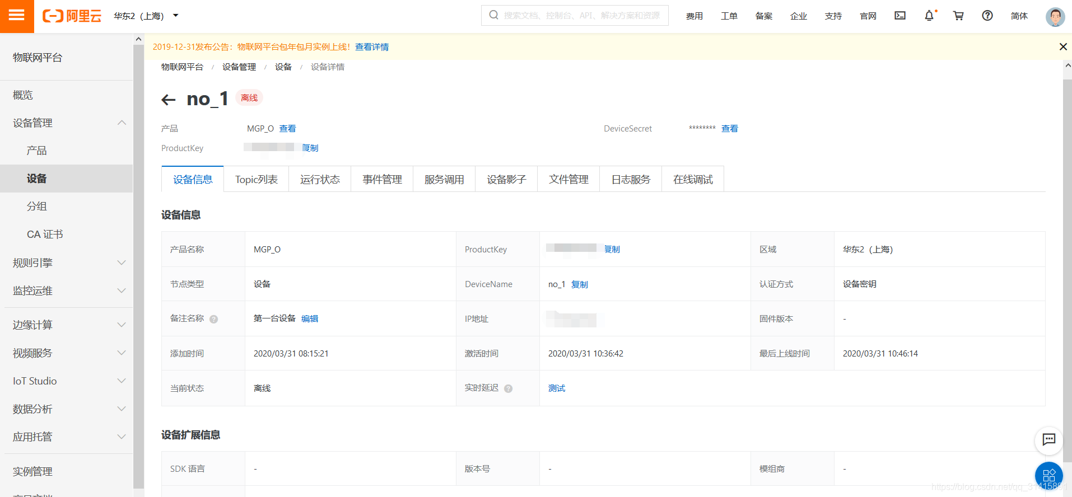Expand the 规则引擎 sidebar section
1072x497 pixels.
pos(122,262)
